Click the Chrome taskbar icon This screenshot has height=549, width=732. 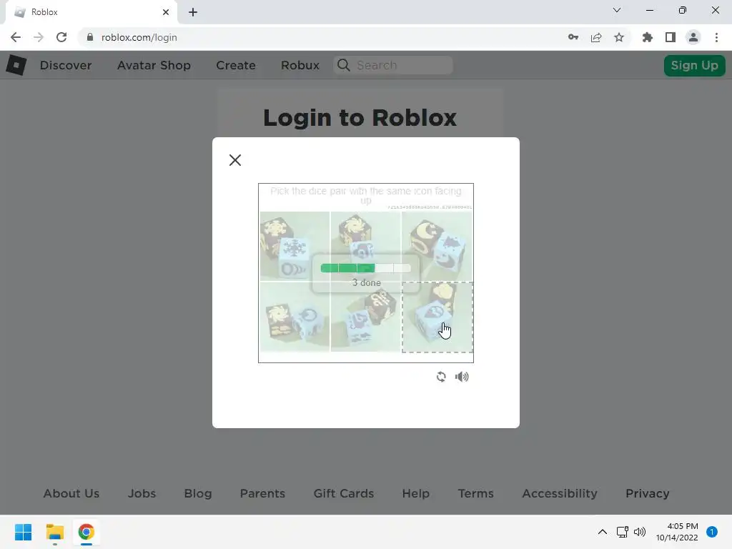click(x=86, y=532)
